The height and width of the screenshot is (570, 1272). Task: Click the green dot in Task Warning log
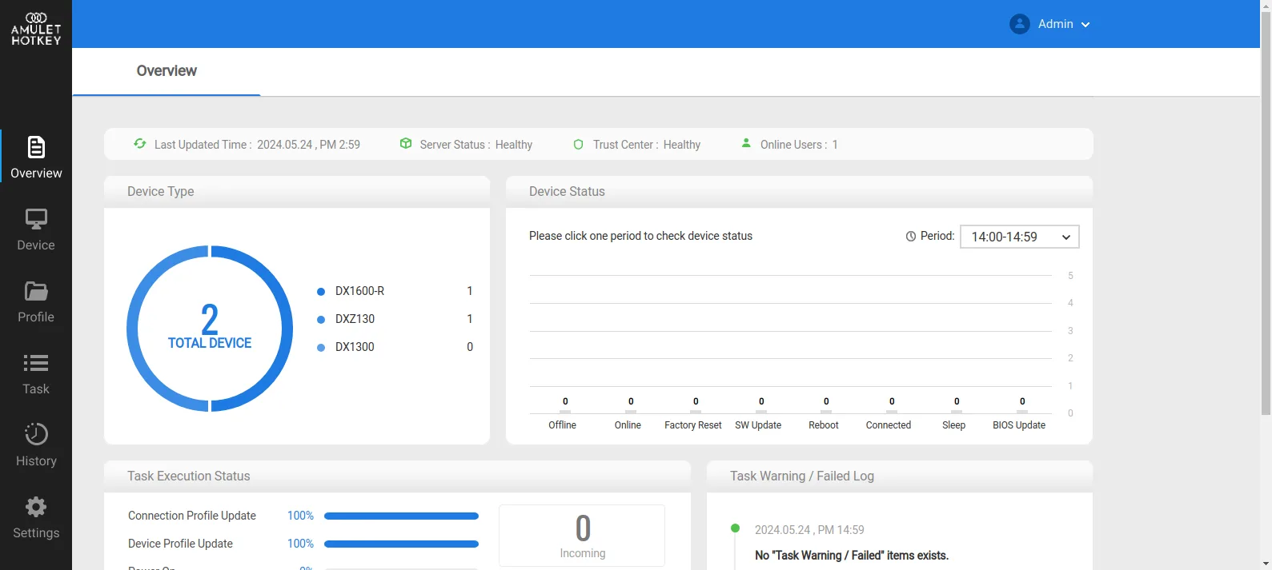(x=735, y=528)
